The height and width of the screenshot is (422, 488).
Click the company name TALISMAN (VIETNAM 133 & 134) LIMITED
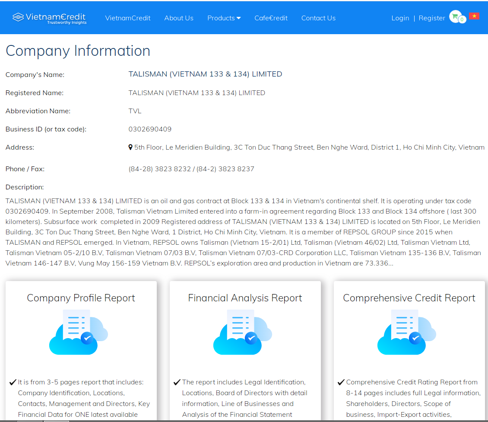point(205,74)
